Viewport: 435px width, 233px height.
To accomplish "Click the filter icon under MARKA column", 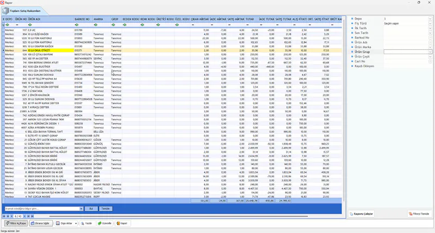I will [x=96, y=25].
